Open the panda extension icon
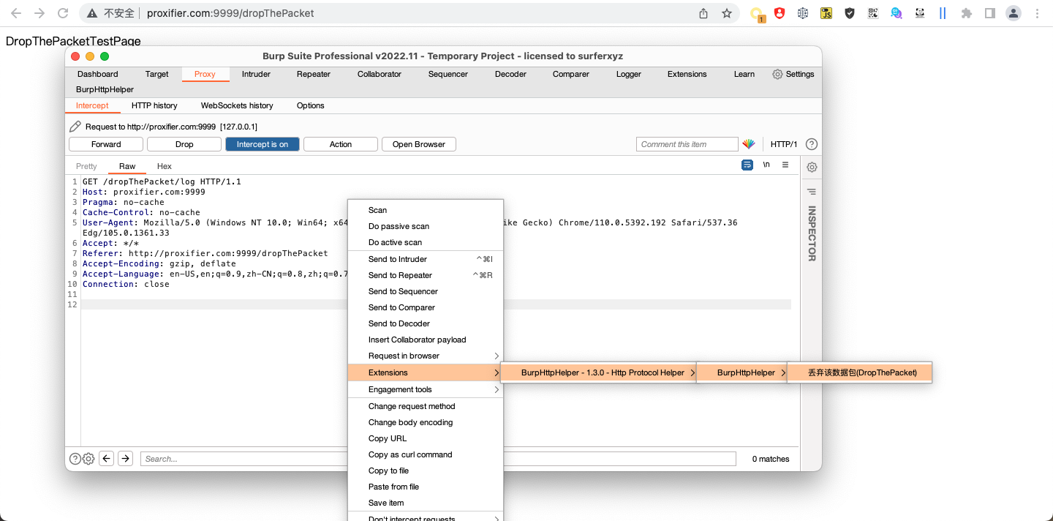This screenshot has height=521, width=1053. coord(920,13)
